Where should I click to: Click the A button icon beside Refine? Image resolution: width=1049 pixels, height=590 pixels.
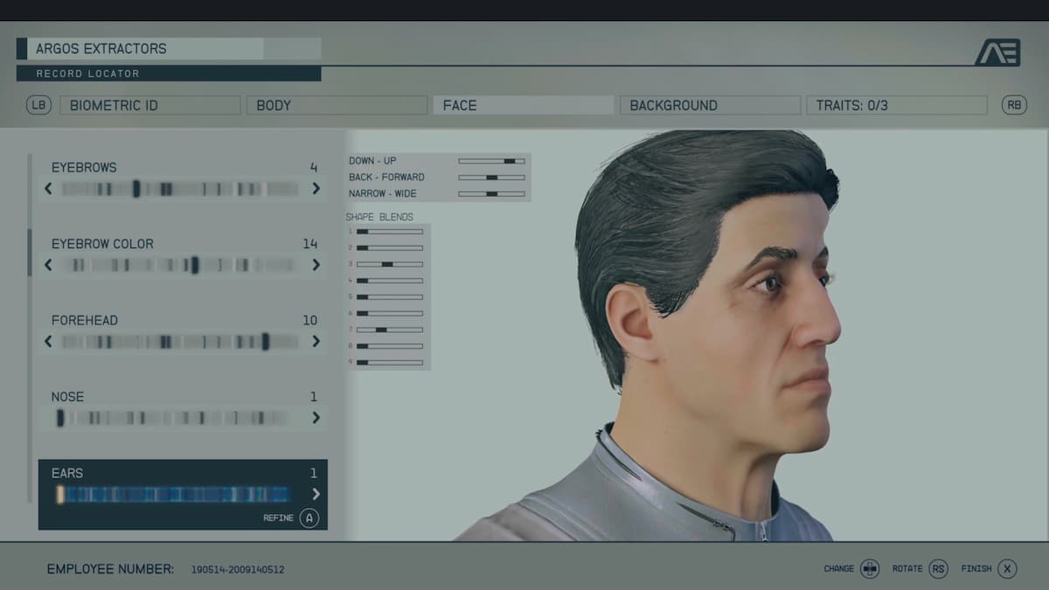308,517
